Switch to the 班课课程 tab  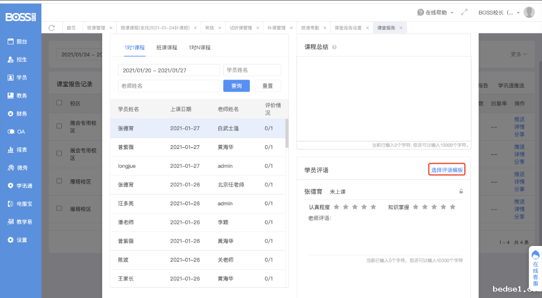click(x=167, y=48)
